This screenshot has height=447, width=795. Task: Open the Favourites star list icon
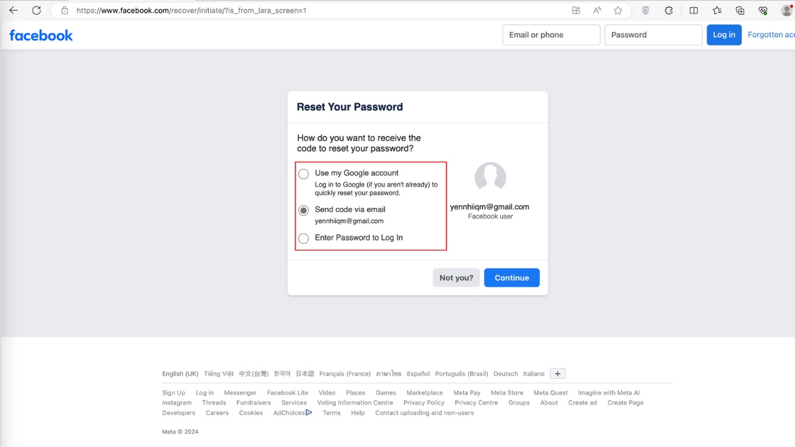coord(716,10)
